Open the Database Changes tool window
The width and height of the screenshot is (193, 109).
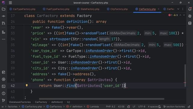(3, 72)
